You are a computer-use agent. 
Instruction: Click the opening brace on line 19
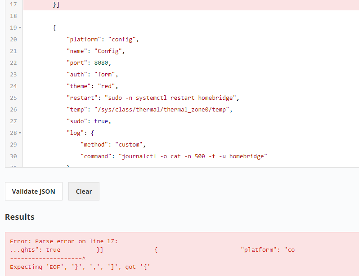pos(54,28)
